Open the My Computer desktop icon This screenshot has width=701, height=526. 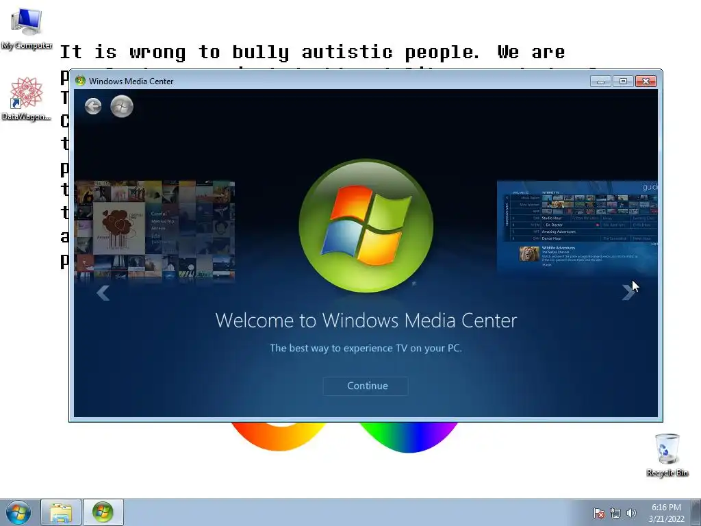pos(27,29)
